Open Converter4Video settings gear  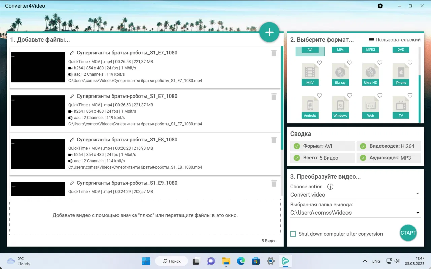[380, 6]
